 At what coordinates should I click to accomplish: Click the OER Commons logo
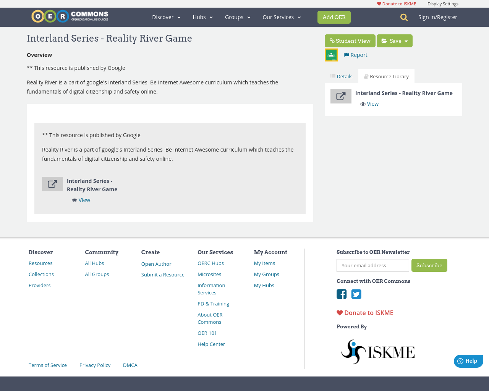[70, 16]
